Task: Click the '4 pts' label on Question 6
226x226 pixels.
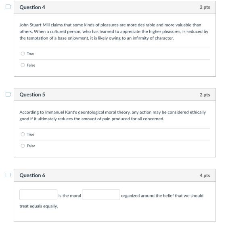Action: (205, 176)
